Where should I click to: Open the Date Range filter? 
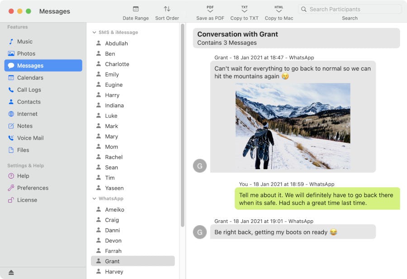pyautogui.click(x=135, y=11)
